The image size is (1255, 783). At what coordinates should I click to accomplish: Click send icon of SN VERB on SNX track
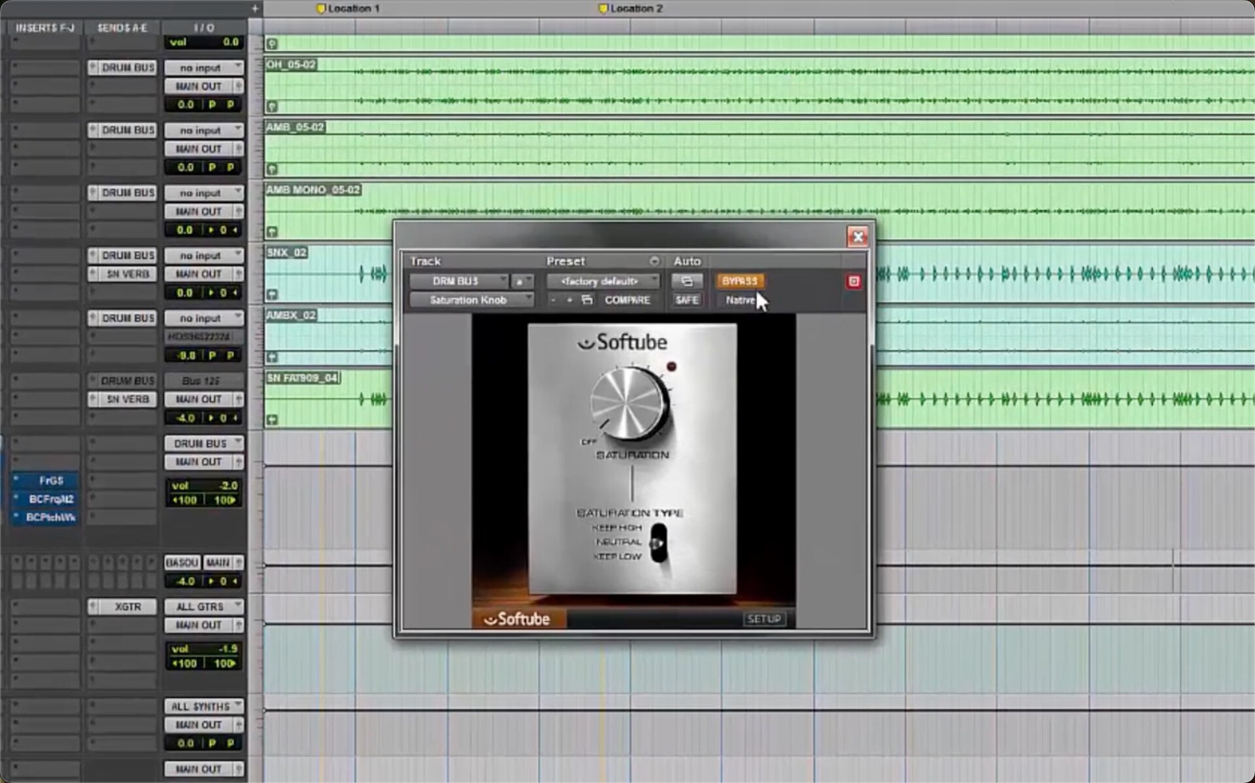(93, 274)
